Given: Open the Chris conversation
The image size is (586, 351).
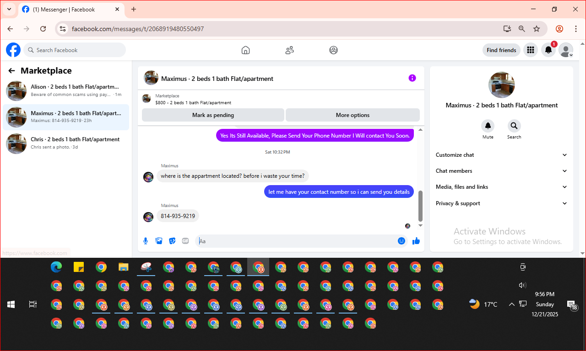Looking at the screenshot, I should tap(66, 144).
